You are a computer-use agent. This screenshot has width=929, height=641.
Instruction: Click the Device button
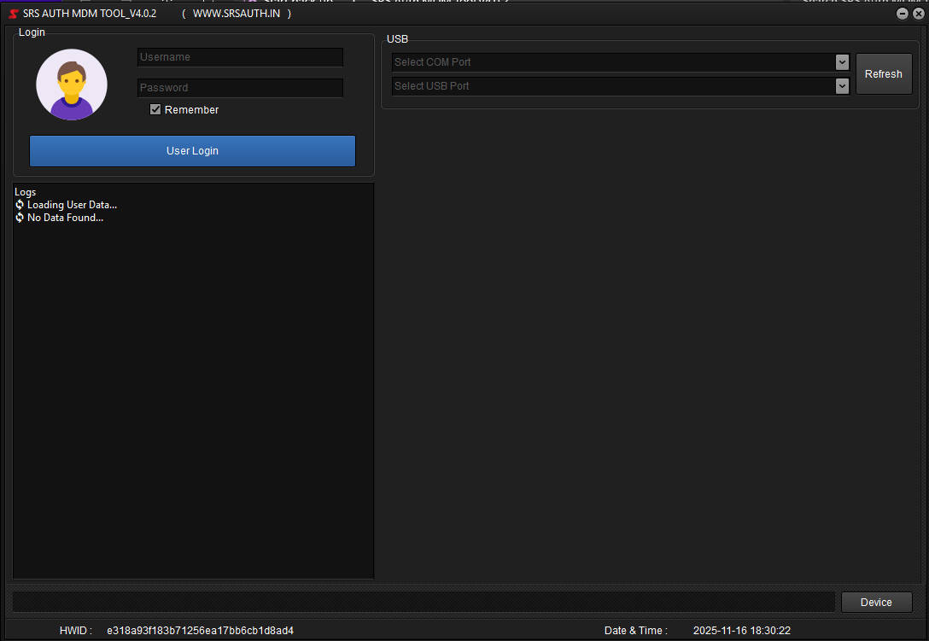[x=876, y=602]
